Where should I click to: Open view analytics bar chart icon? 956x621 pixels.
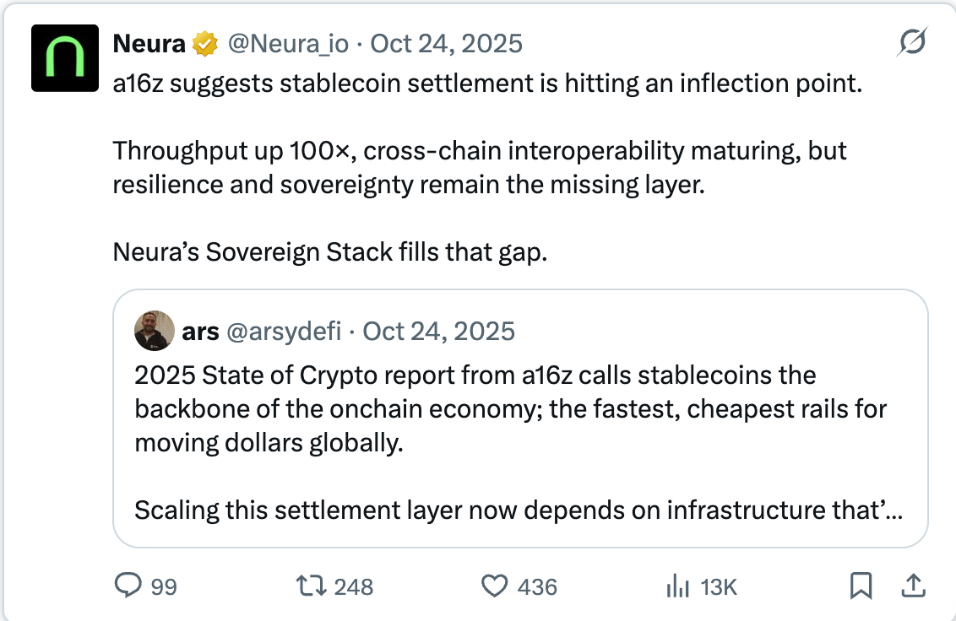(676, 586)
